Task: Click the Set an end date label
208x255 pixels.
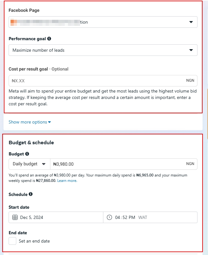Action: pyautogui.click(x=34, y=241)
